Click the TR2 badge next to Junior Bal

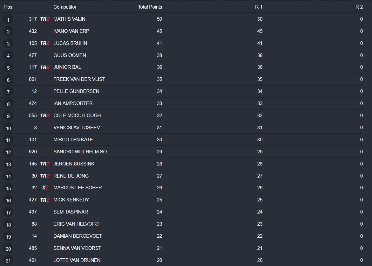[x=45, y=67]
